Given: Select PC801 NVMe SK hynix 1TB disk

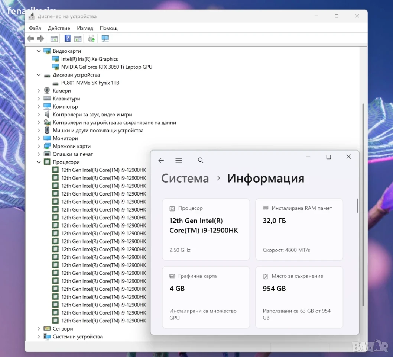Looking at the screenshot, I should [x=90, y=83].
